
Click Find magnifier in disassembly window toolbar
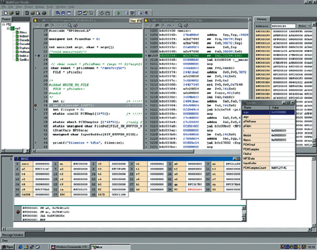pos(180,25)
